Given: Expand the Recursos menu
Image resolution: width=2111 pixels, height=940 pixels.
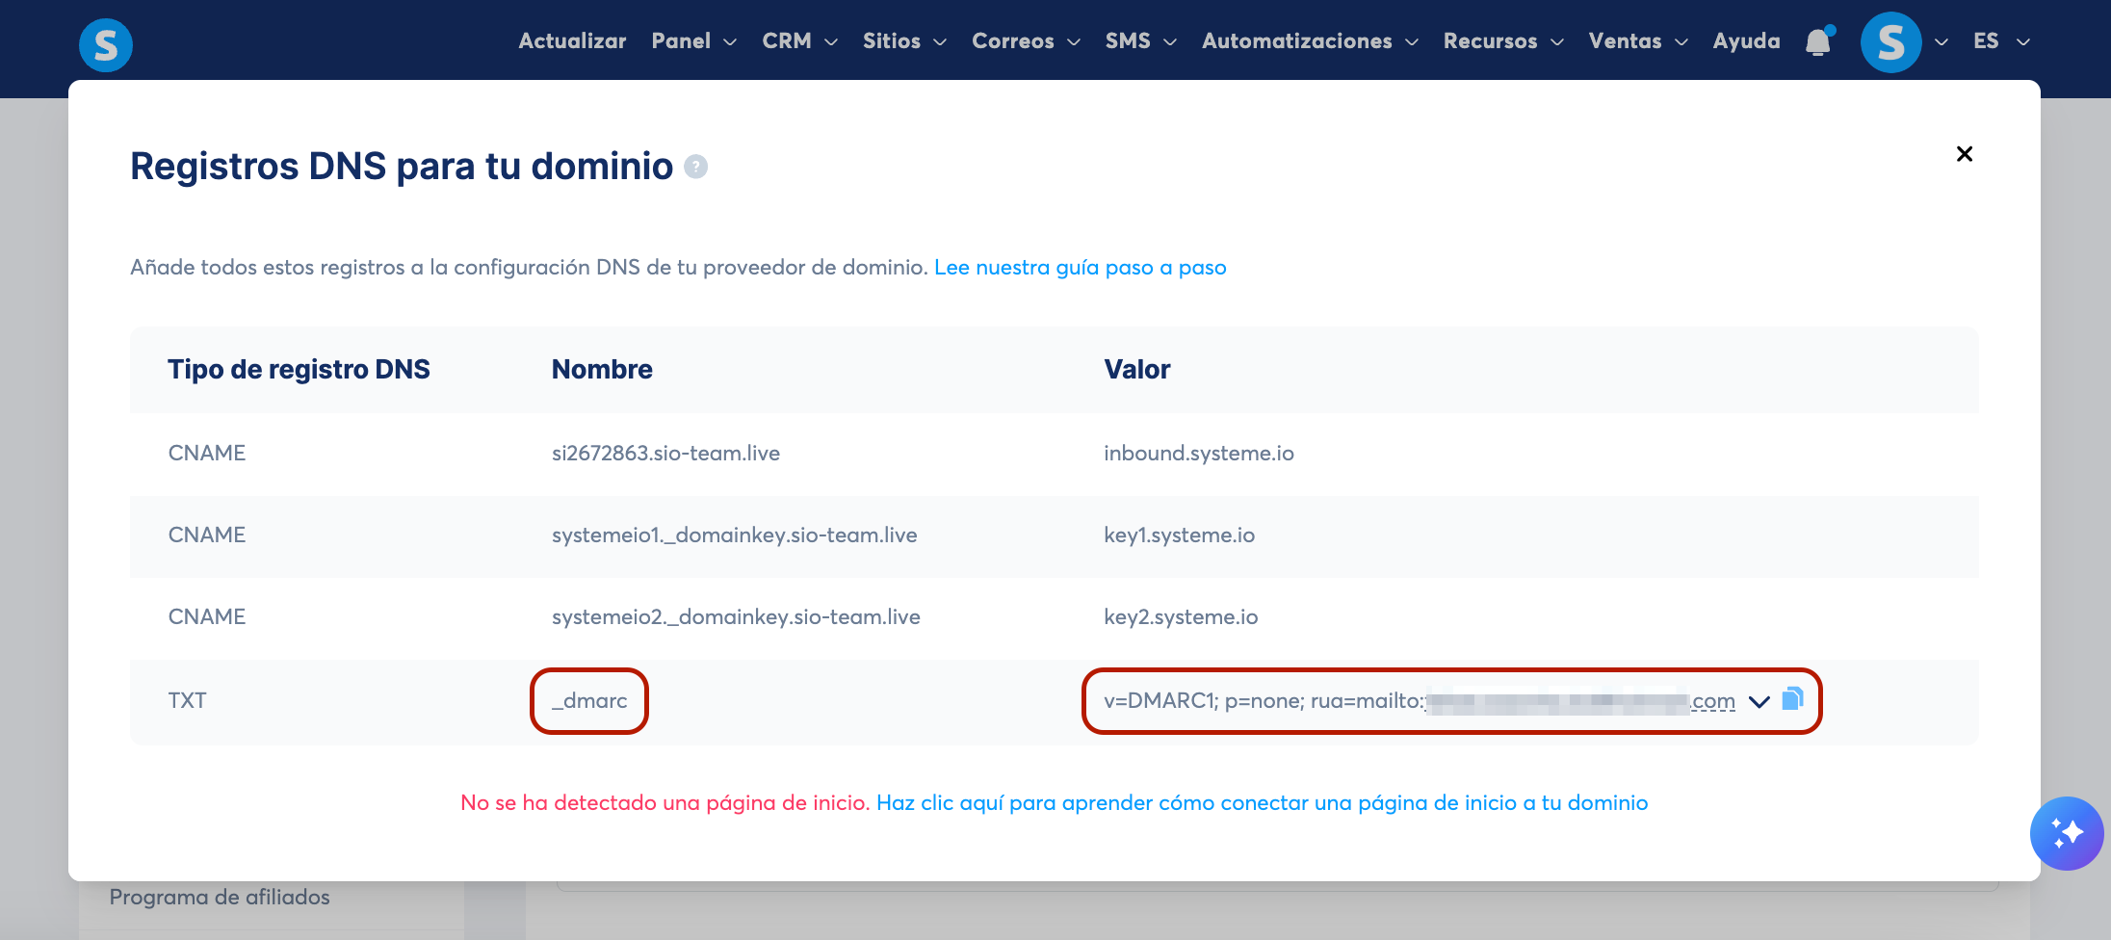Looking at the screenshot, I should [x=1503, y=40].
